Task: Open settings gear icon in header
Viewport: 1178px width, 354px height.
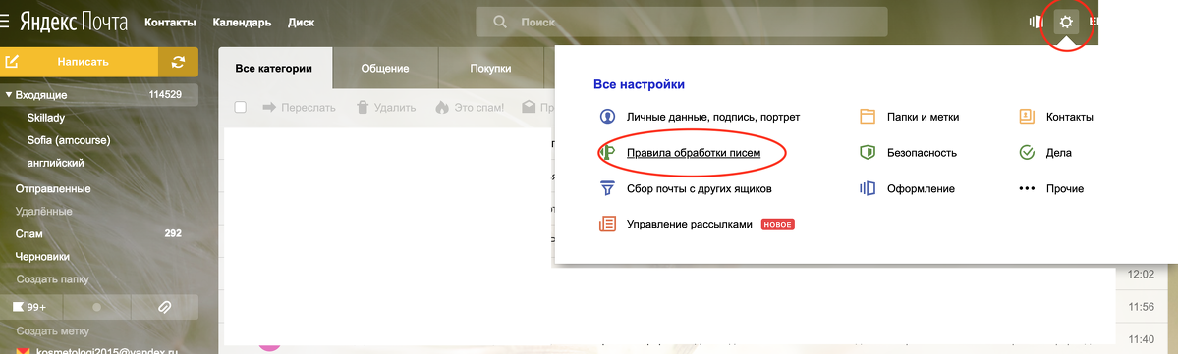Action: (x=1065, y=23)
